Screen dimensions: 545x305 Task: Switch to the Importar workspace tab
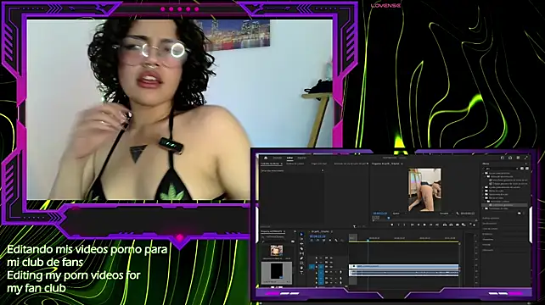point(278,158)
